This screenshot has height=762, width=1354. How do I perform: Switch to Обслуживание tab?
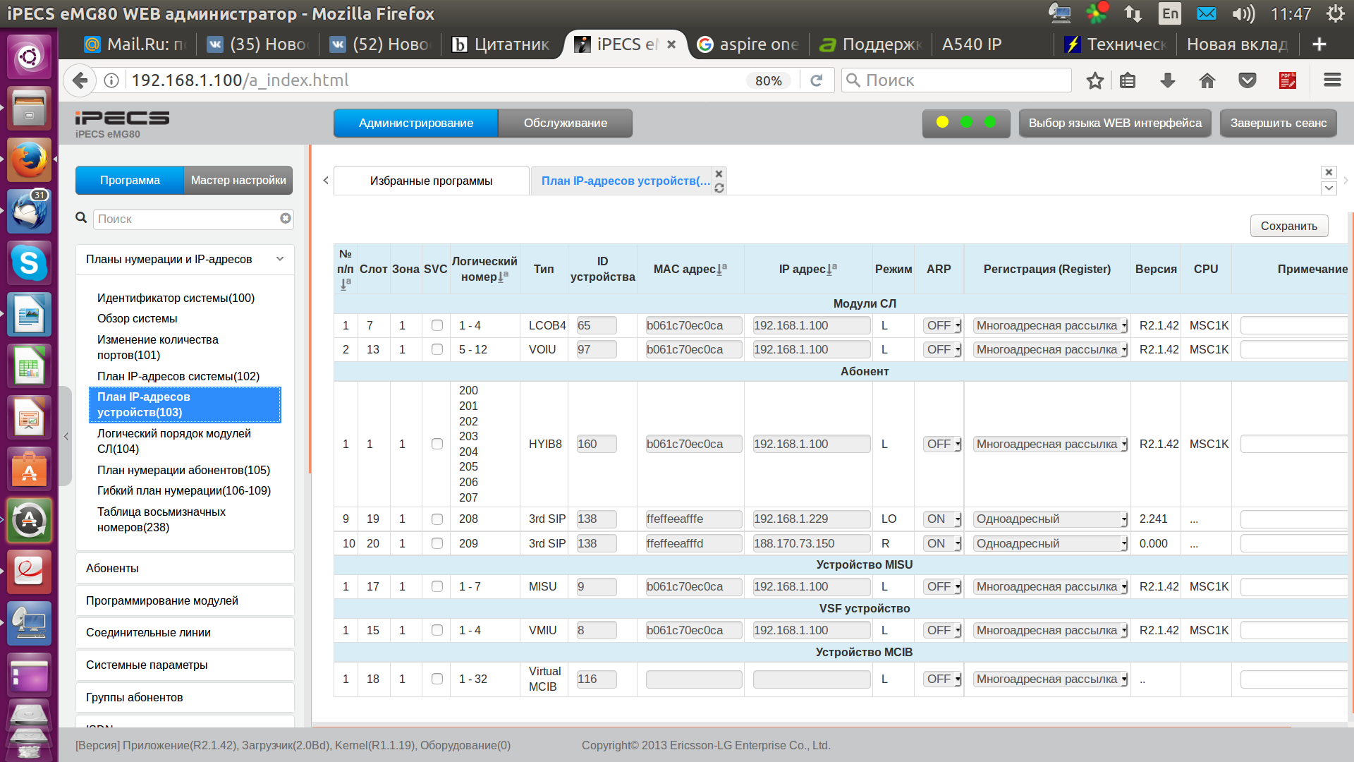565,123
